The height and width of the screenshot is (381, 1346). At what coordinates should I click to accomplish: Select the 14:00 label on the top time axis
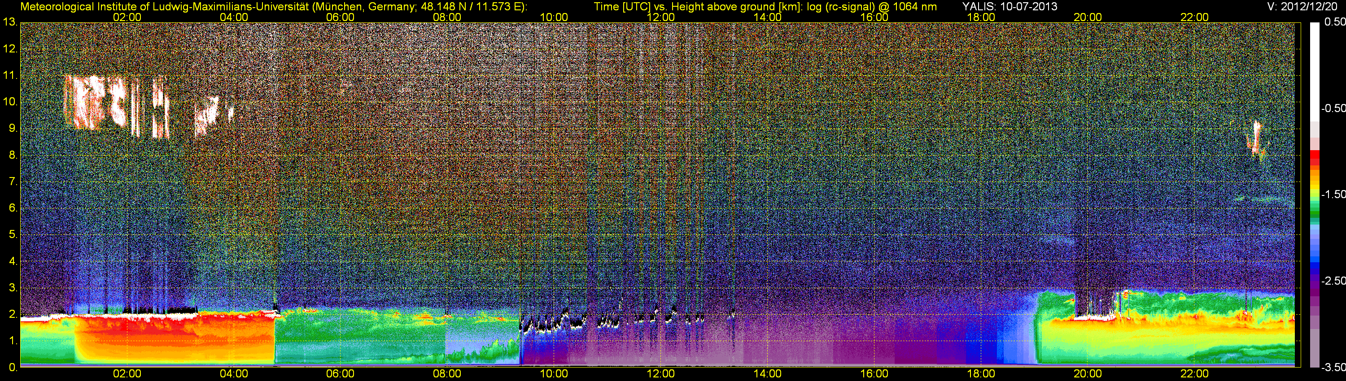[x=768, y=17]
